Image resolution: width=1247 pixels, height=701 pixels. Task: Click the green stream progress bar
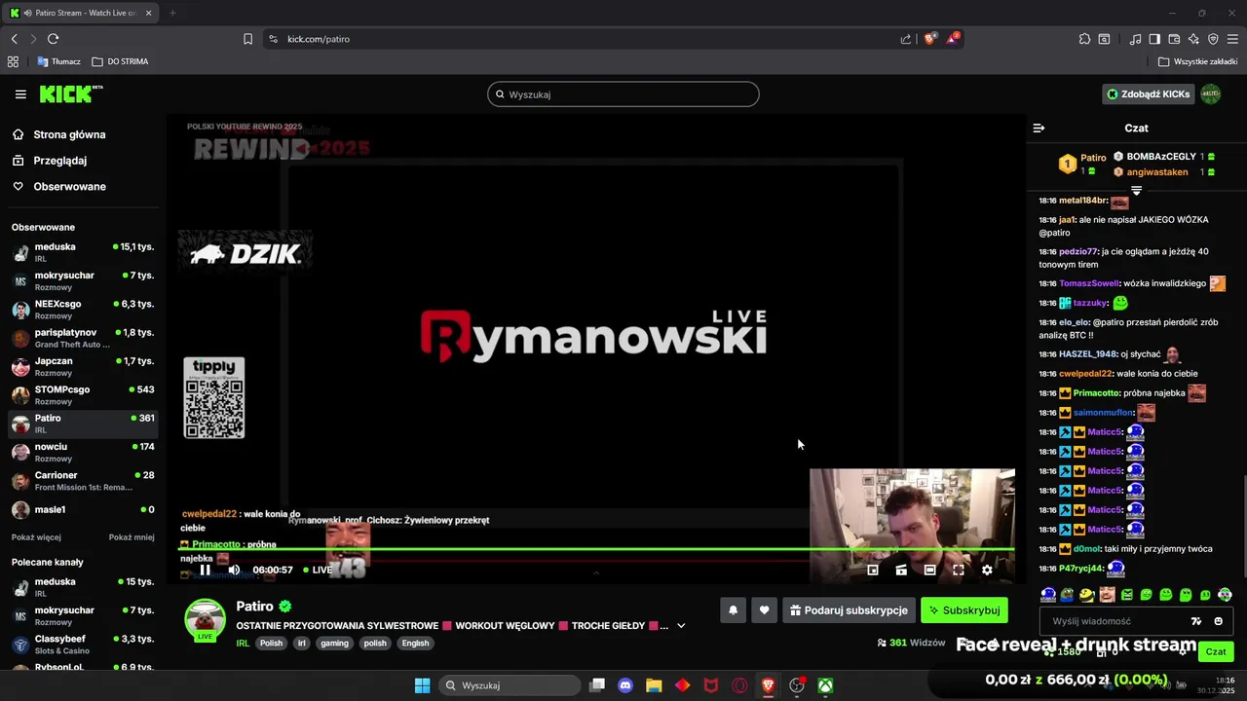pyautogui.click(x=596, y=549)
